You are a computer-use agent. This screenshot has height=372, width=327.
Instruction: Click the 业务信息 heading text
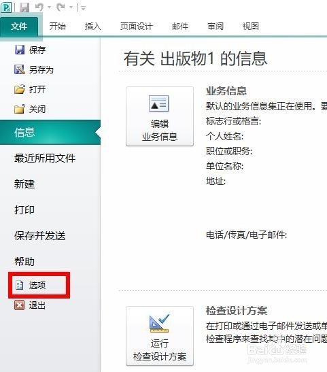tap(226, 91)
